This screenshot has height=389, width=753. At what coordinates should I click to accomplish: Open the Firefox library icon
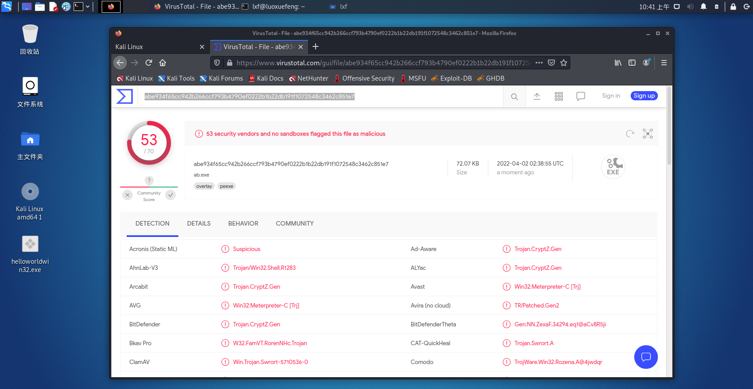(x=618, y=63)
